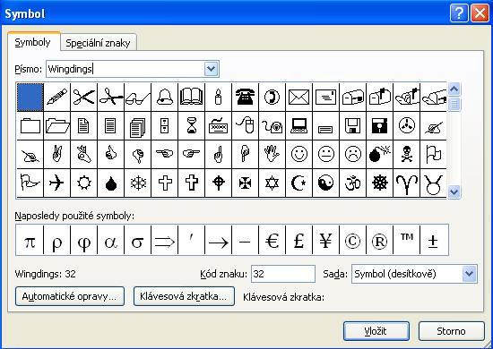Pick the laptop computer symbol

pos(299,126)
